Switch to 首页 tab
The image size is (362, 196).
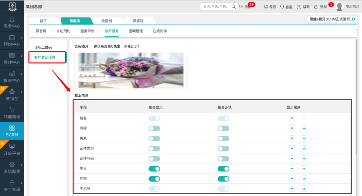coord(43,21)
